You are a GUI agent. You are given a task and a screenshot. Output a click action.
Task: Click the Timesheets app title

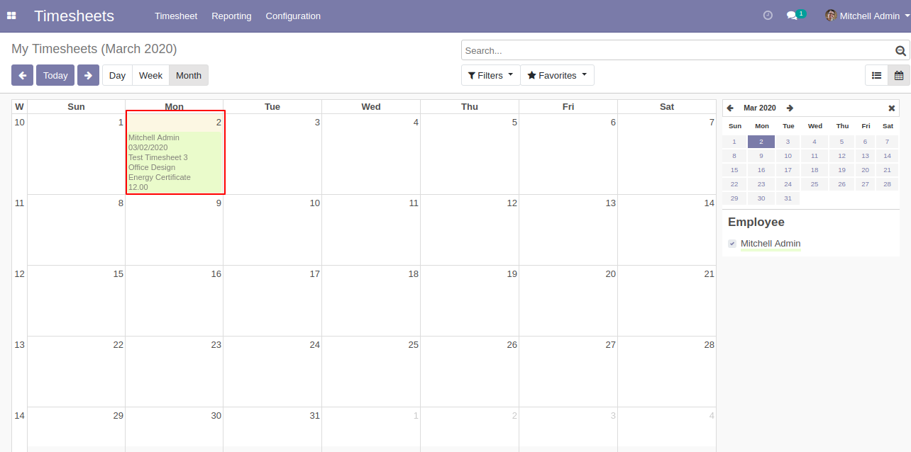pos(74,16)
